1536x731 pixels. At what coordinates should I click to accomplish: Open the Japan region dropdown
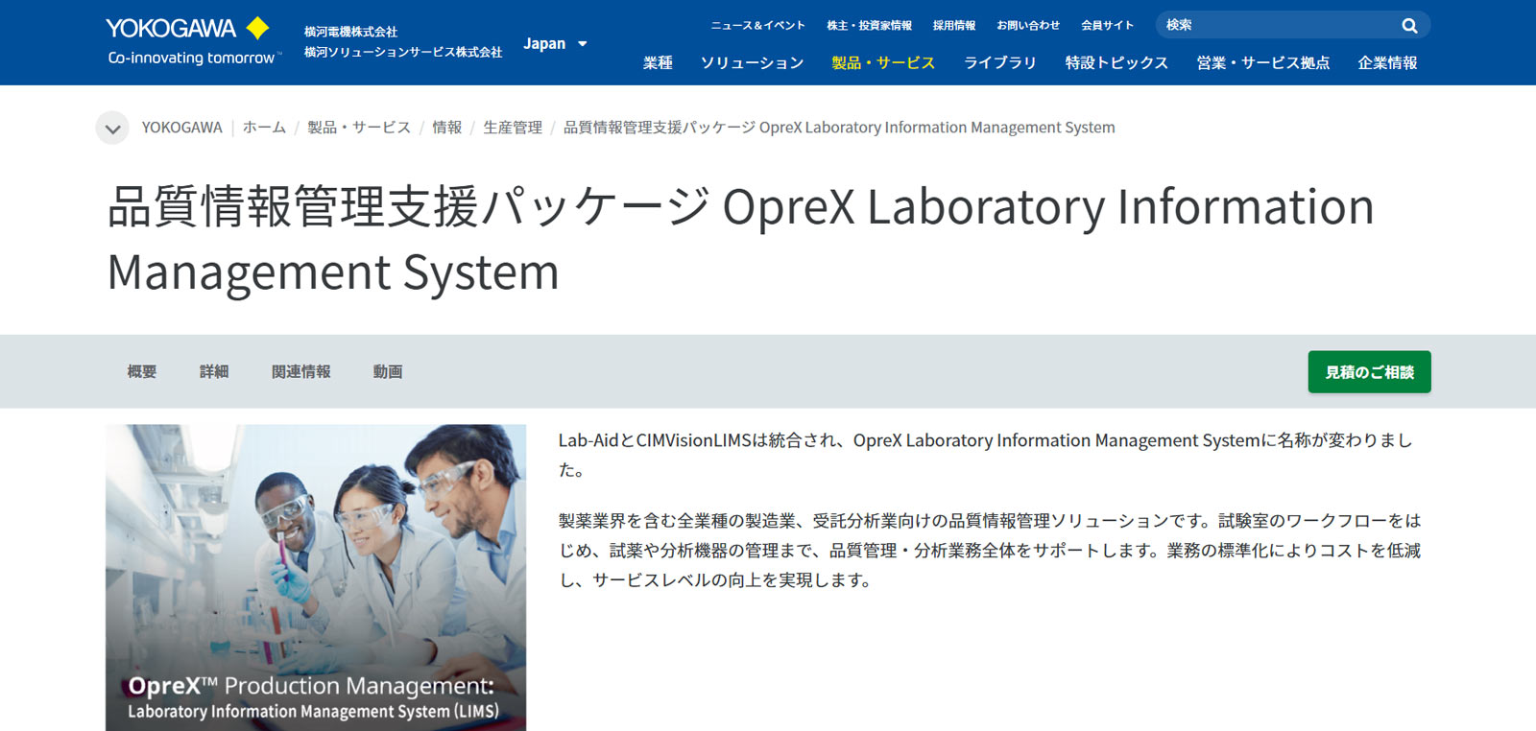[x=555, y=44]
